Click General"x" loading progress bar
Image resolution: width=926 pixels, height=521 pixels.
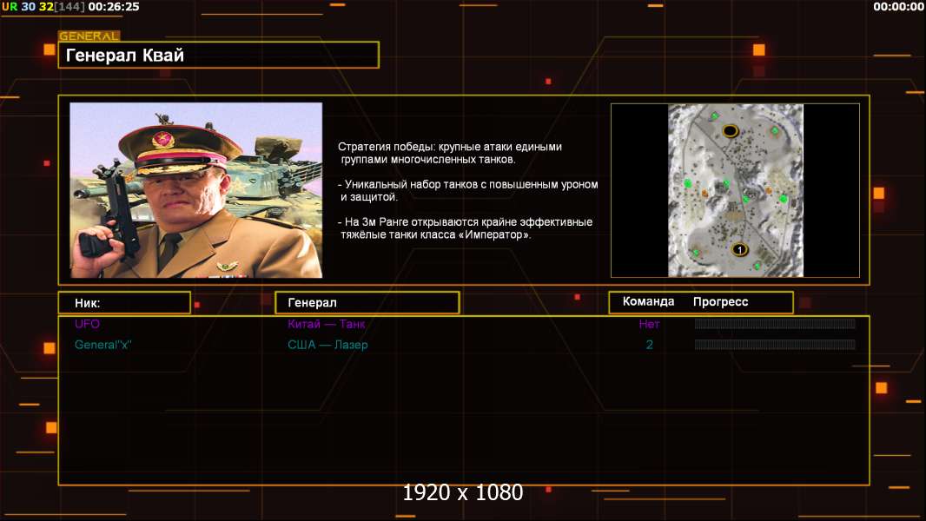pyautogui.click(x=775, y=345)
